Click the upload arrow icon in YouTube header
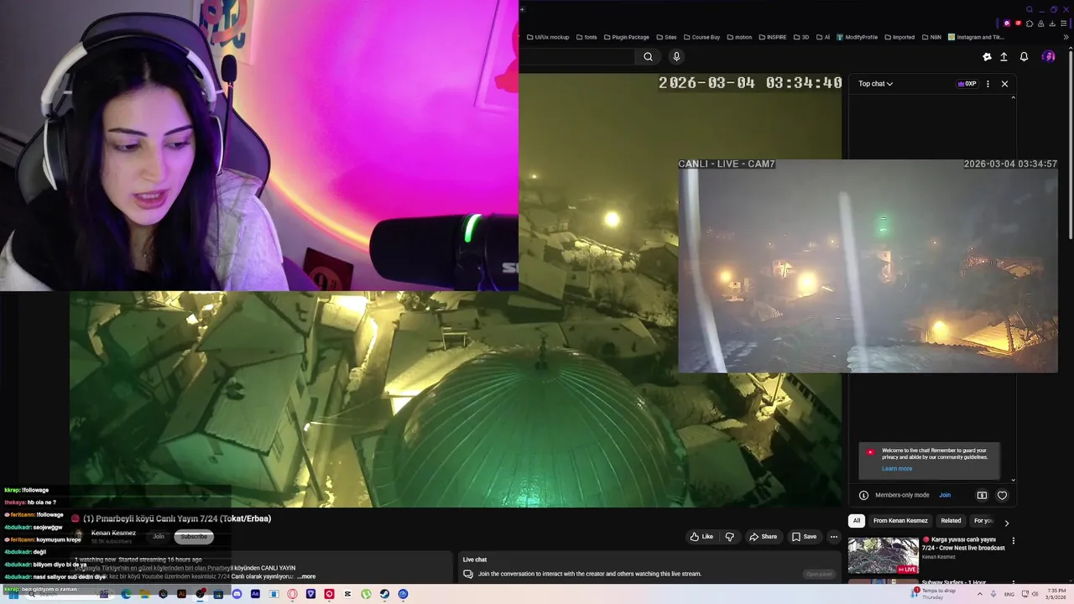Screen dimensions: 1074x604 coord(1004,57)
